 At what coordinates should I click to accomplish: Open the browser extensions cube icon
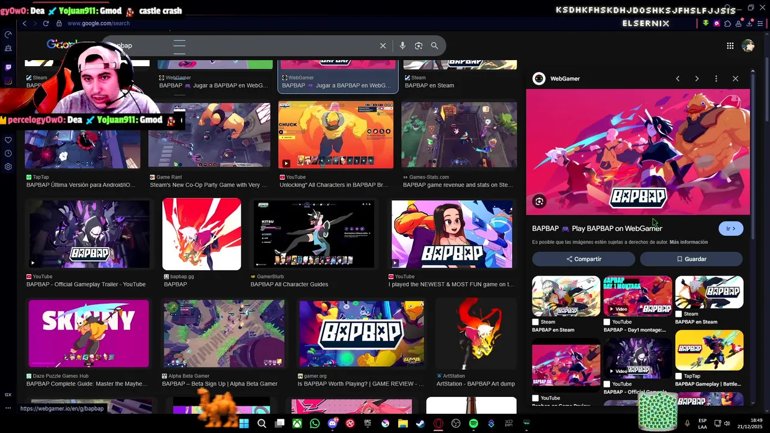(x=727, y=23)
